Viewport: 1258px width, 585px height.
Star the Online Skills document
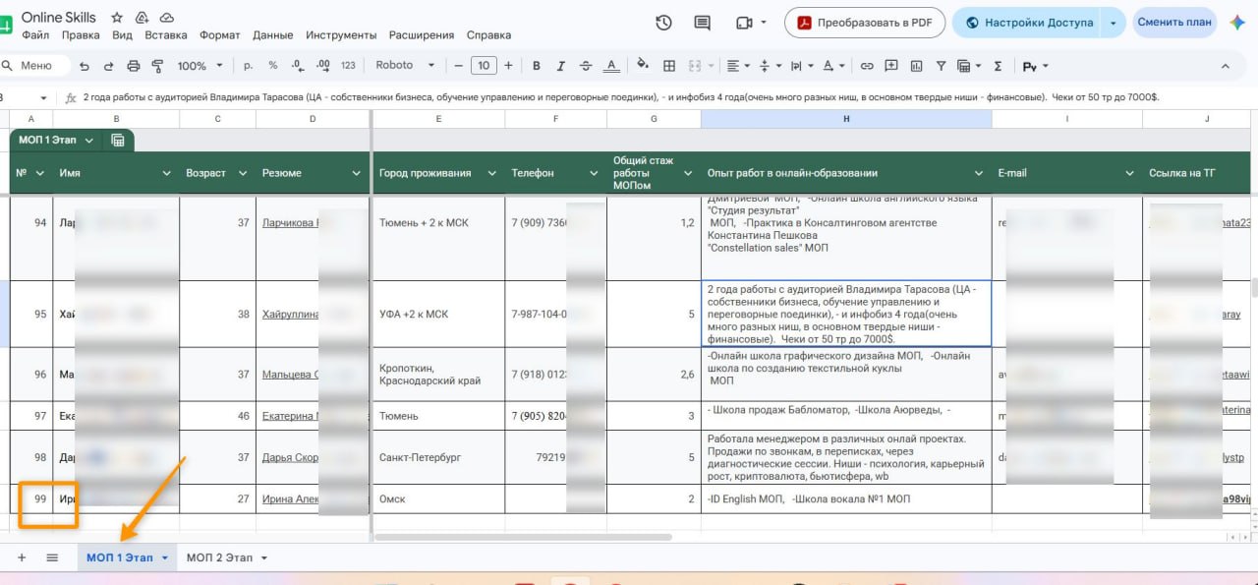[117, 18]
